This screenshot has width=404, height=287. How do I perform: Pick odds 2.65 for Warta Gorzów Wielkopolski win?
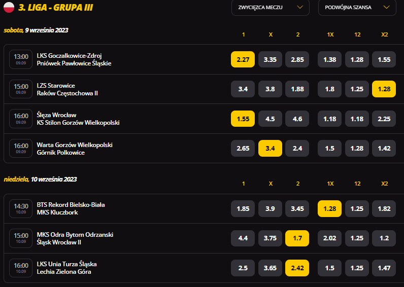pyautogui.click(x=243, y=148)
